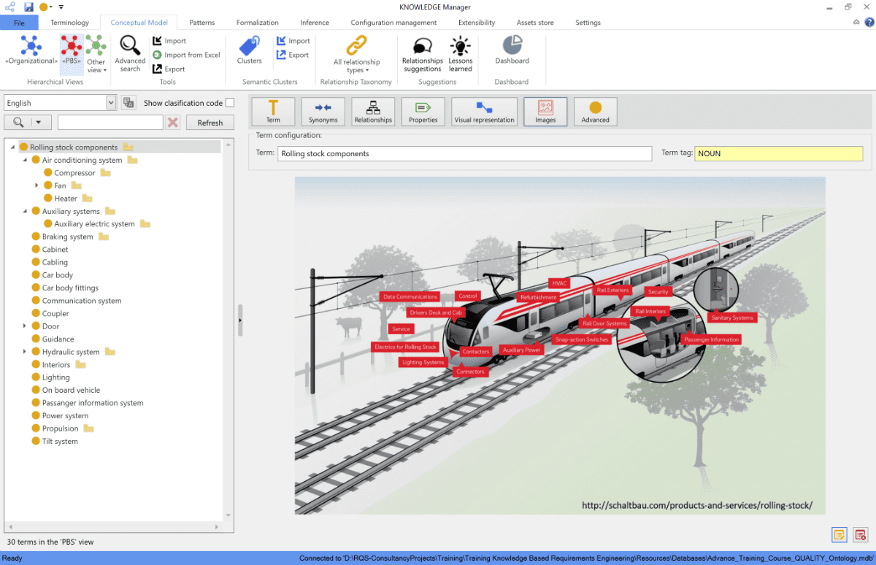
Task: Open All relationship types dropdown
Action: click(356, 54)
